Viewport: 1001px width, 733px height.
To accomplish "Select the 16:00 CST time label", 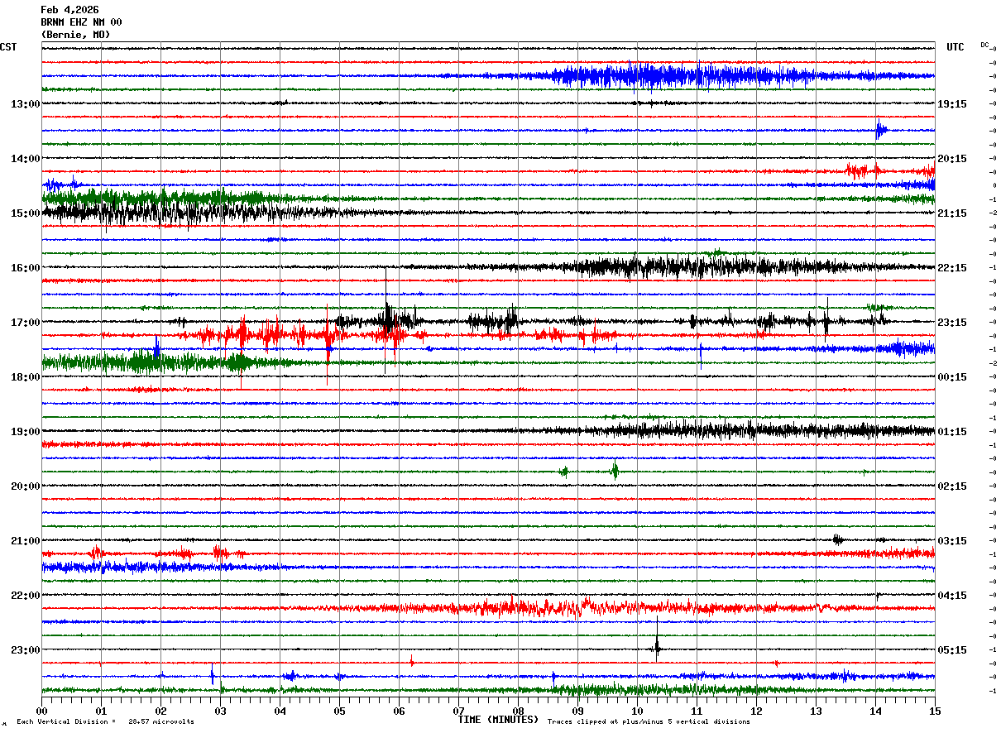I will point(25,268).
